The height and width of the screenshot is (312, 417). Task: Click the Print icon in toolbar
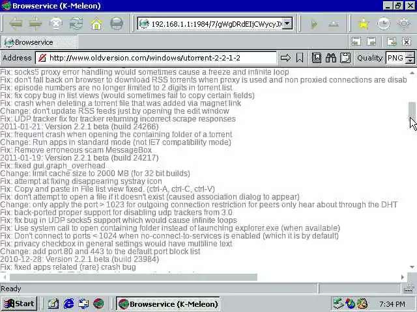pos(117,24)
